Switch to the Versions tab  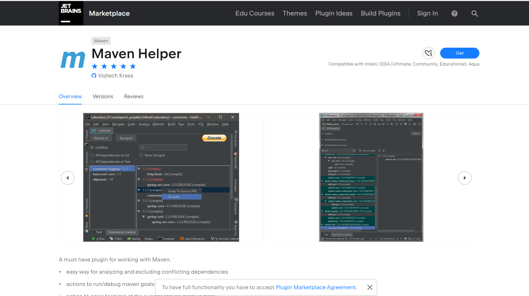pyautogui.click(x=103, y=96)
